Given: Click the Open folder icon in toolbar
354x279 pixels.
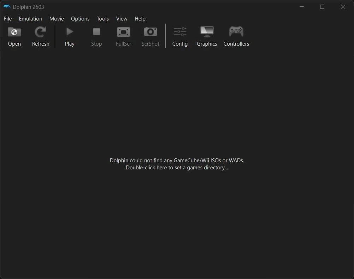Looking at the screenshot, I should pyautogui.click(x=14, y=32).
